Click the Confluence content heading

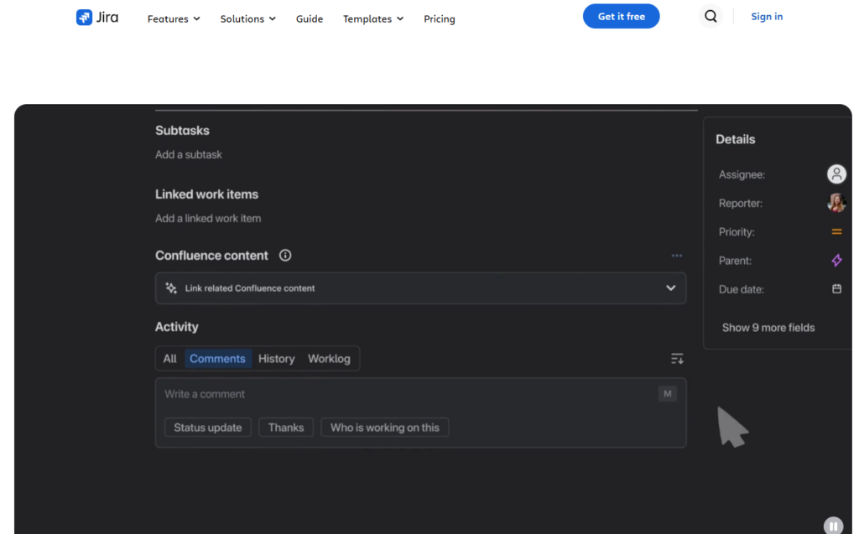(x=211, y=255)
